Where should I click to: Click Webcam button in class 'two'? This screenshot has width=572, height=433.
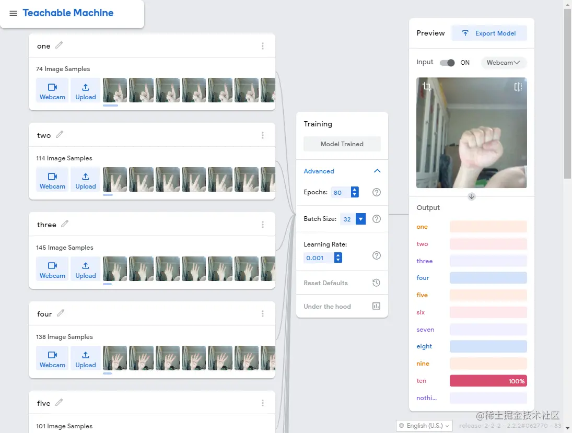52,180
